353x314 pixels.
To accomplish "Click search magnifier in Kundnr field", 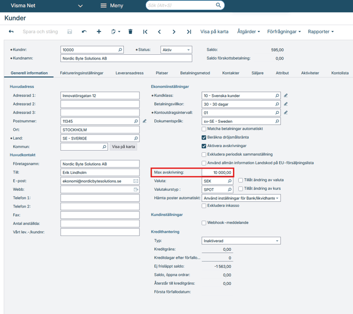I will click(120, 50).
